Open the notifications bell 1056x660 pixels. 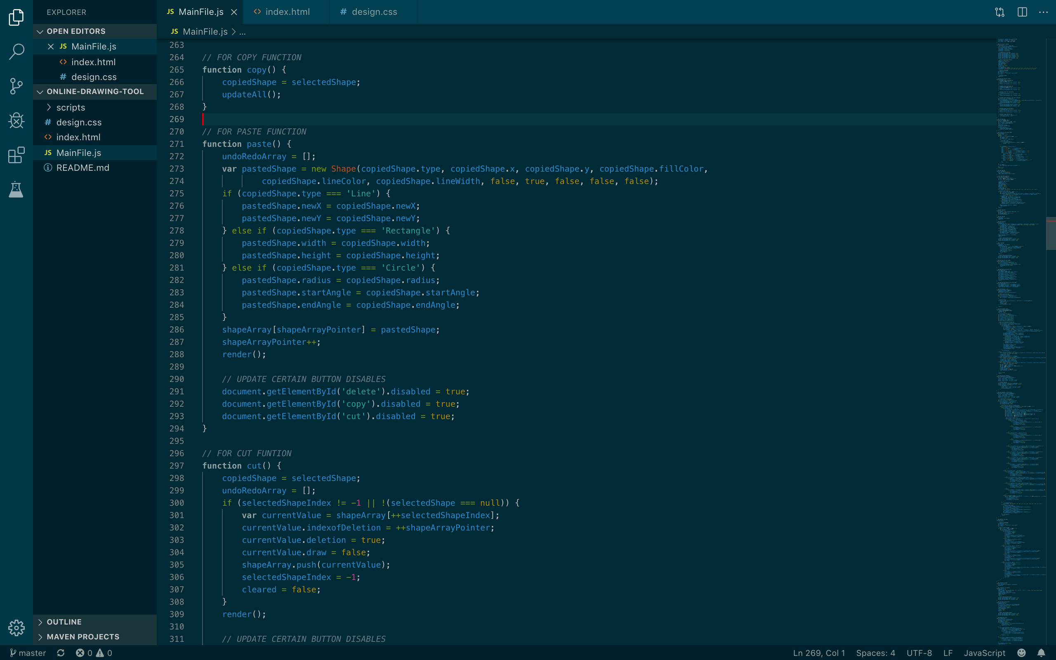(1041, 653)
